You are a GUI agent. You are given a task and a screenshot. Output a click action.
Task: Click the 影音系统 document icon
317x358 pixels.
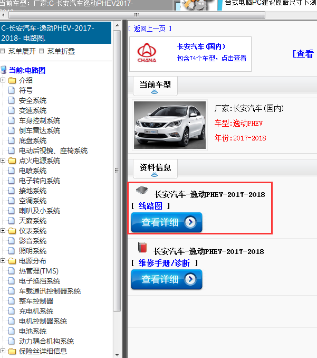(12, 241)
